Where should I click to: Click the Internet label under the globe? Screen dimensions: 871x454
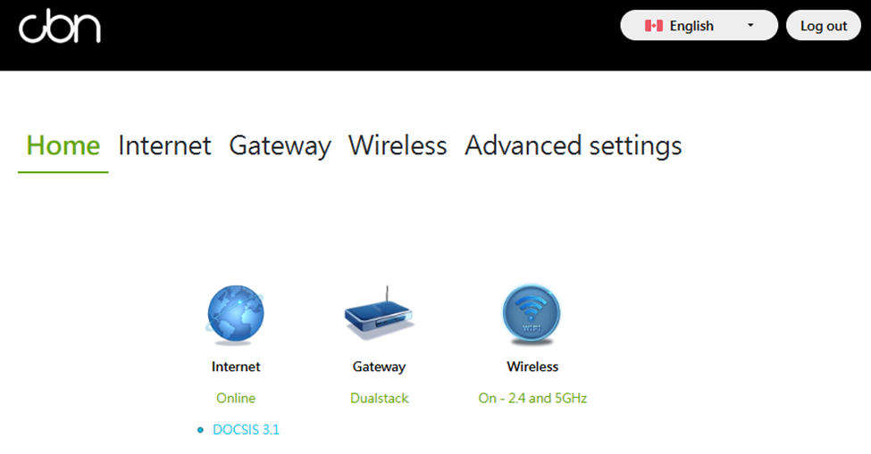tap(236, 367)
